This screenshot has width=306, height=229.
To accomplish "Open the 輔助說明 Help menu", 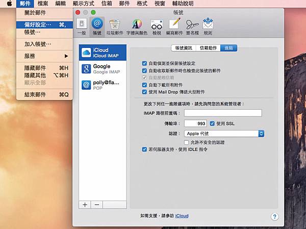I will (183, 4).
